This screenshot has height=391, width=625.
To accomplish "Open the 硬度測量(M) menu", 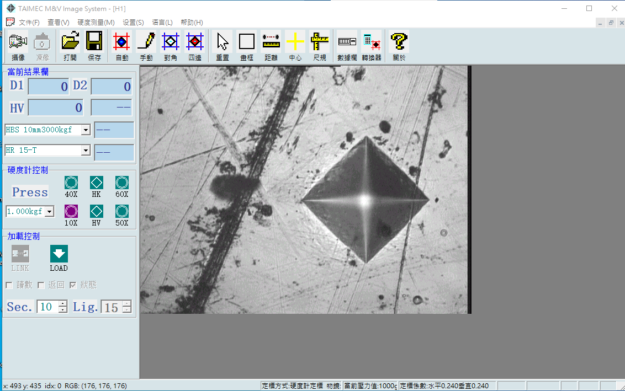I will pos(96,23).
